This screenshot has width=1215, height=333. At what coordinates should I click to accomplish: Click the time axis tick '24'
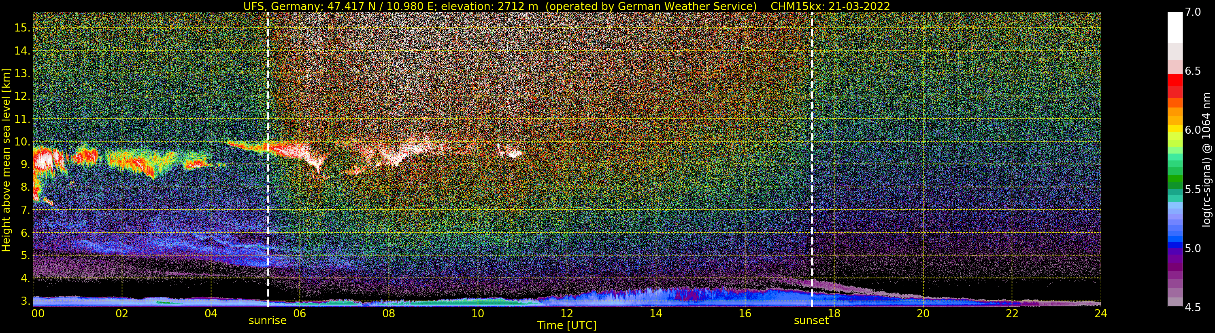coord(1100,313)
